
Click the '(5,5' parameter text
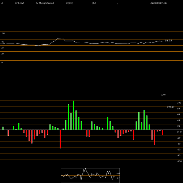point(94,3)
